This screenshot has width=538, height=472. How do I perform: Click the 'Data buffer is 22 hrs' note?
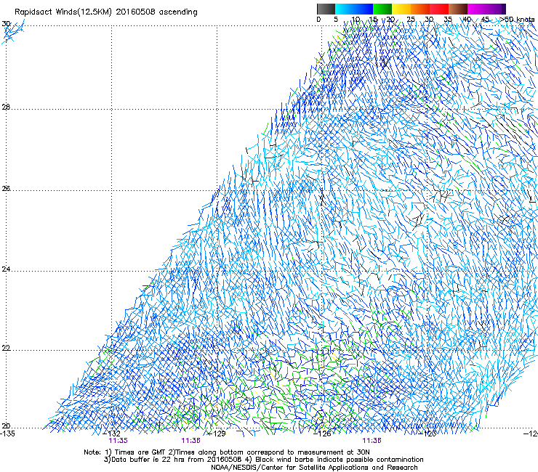[x=172, y=460]
